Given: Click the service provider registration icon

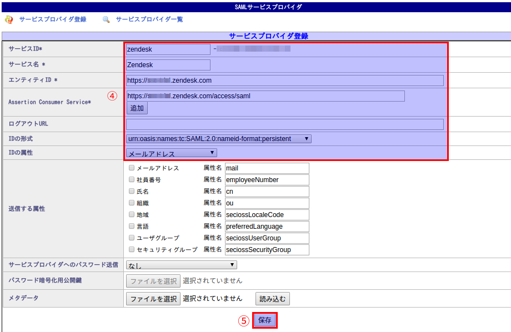Looking at the screenshot, I should tap(9, 19).
